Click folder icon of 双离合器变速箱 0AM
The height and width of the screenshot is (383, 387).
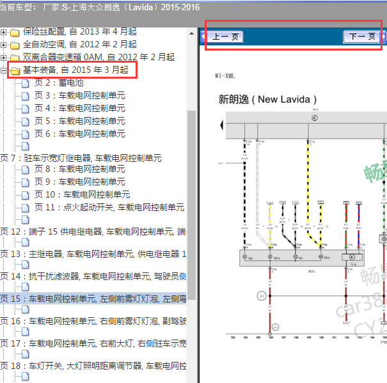click(x=15, y=58)
